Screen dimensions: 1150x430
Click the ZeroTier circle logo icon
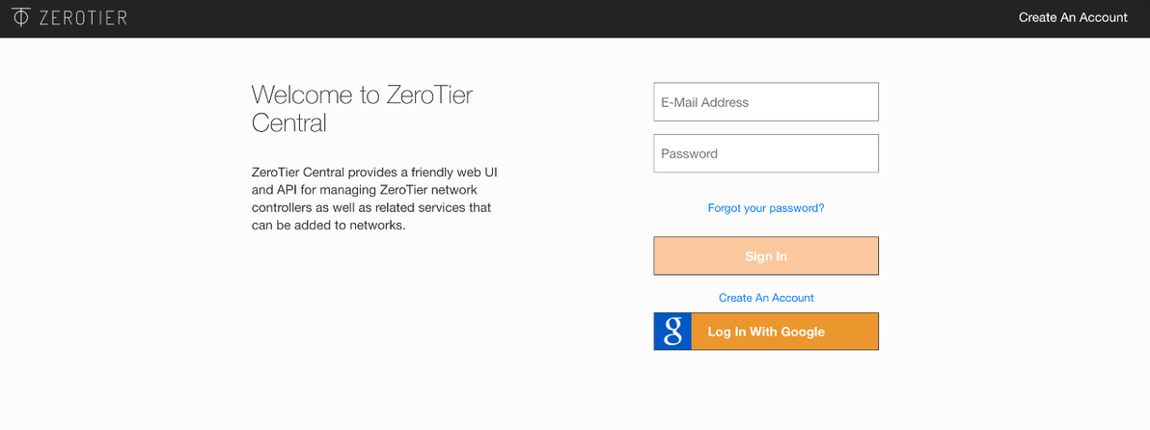pos(20,17)
